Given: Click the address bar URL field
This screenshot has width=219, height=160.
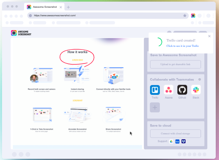Looking at the screenshot, I should pyautogui.click(x=108, y=15).
